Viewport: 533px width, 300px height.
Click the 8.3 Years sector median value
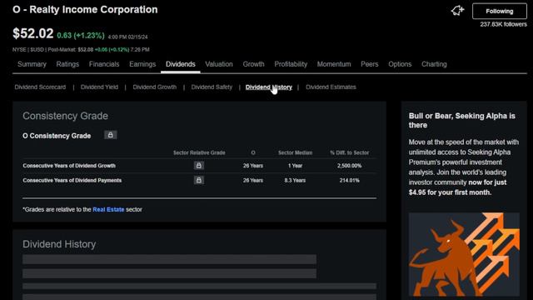pos(295,180)
